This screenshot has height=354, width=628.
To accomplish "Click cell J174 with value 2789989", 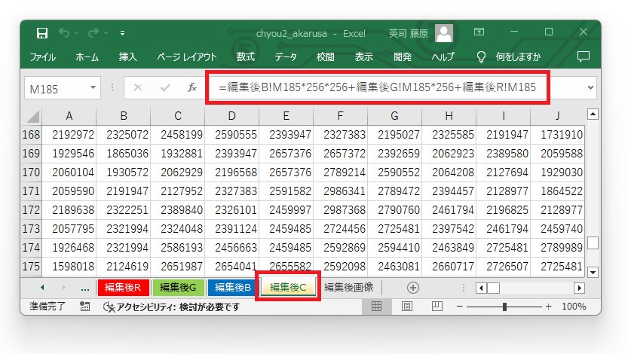I will pyautogui.click(x=558, y=248).
